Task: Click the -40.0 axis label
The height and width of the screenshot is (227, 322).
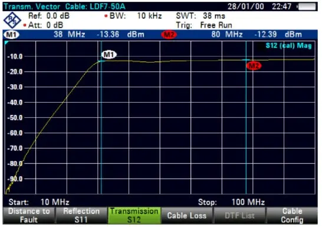Action: 15,103
